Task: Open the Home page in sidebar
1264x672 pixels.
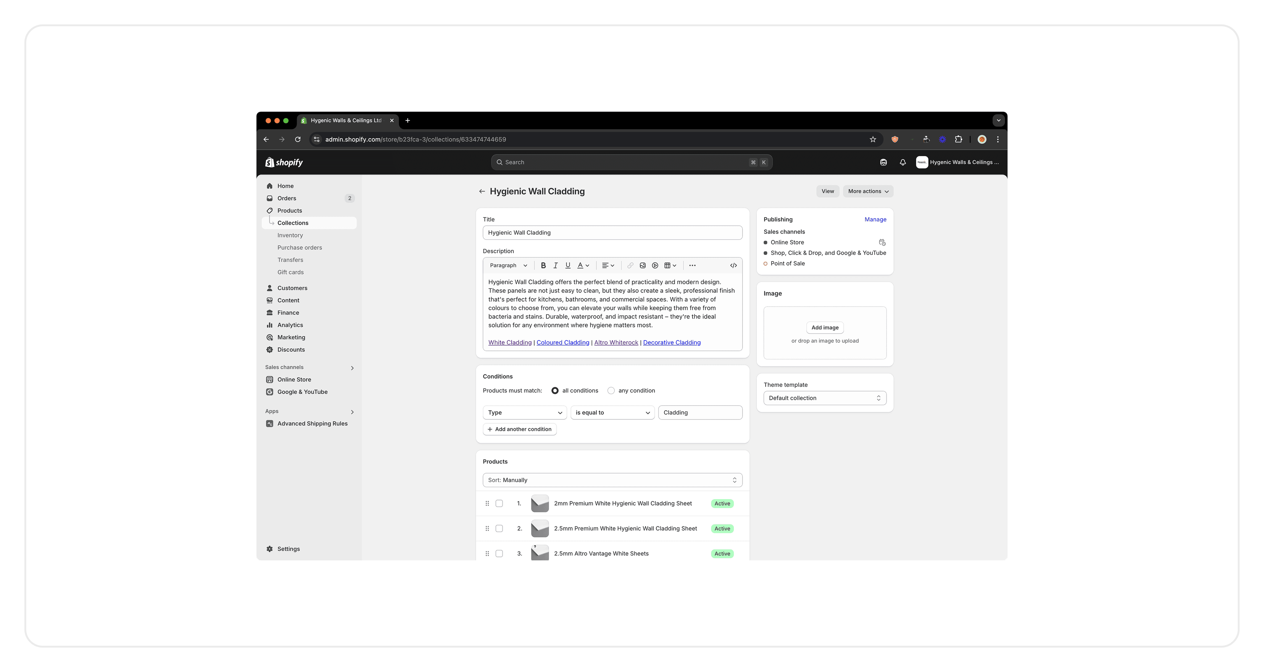Action: pos(309,186)
